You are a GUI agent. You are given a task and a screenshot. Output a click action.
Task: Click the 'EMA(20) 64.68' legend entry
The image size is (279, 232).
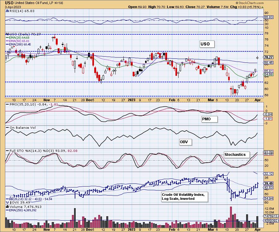tap(18, 38)
